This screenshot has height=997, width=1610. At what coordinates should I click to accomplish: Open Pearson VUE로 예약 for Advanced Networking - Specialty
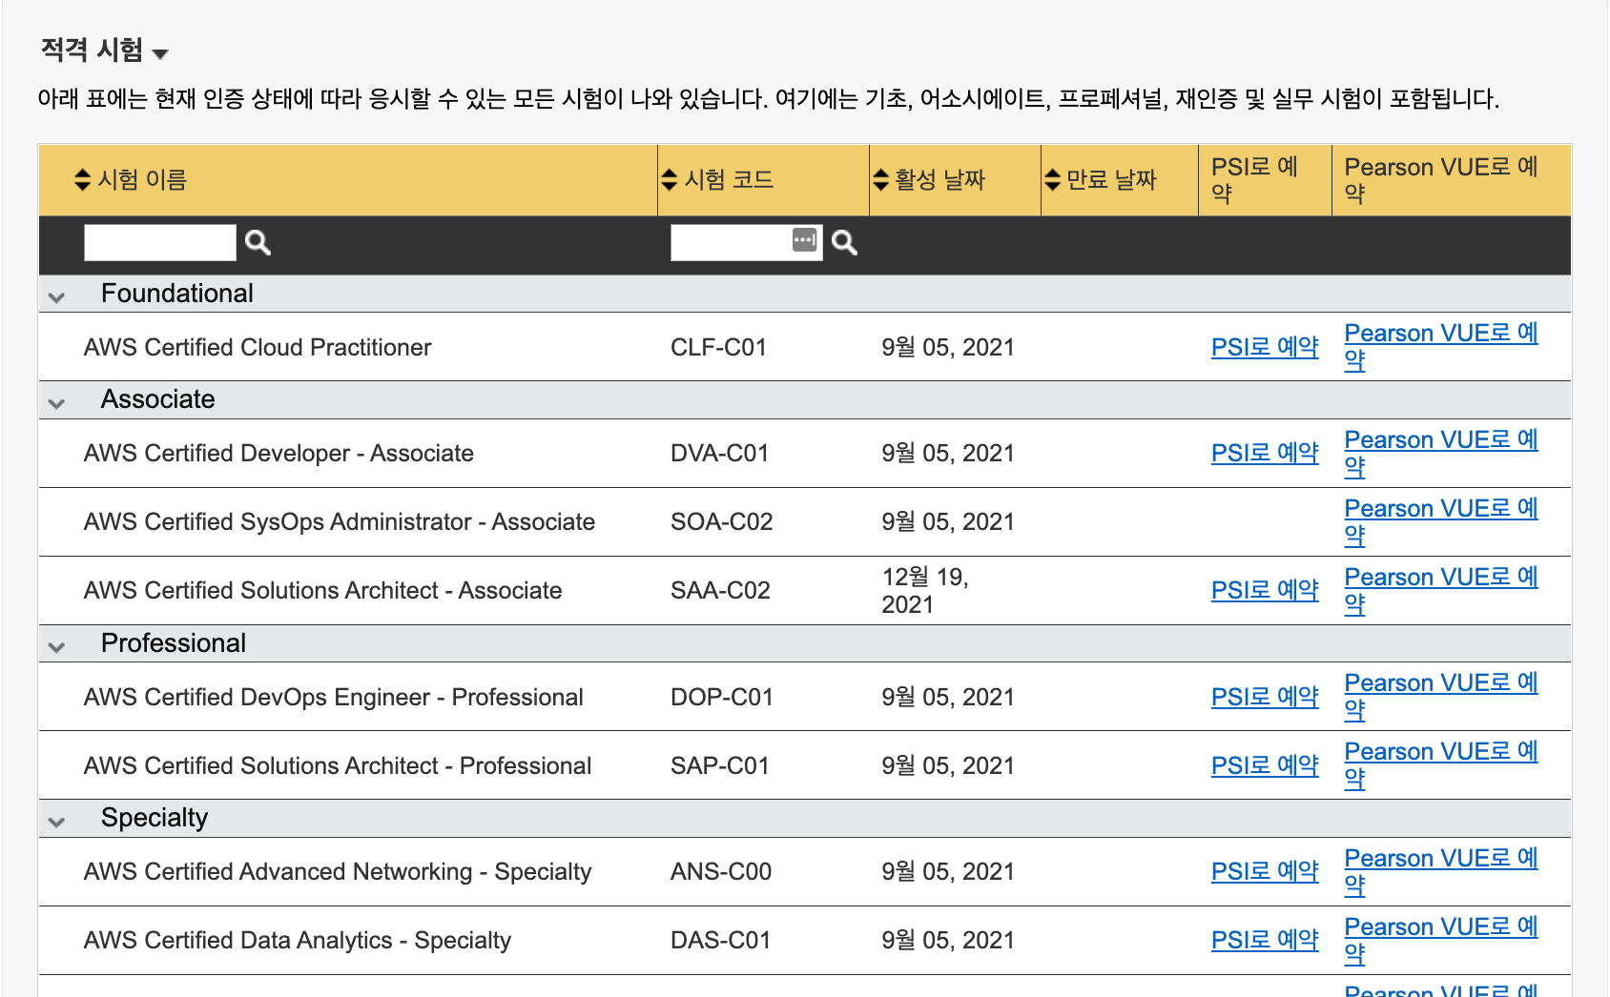[1441, 871]
